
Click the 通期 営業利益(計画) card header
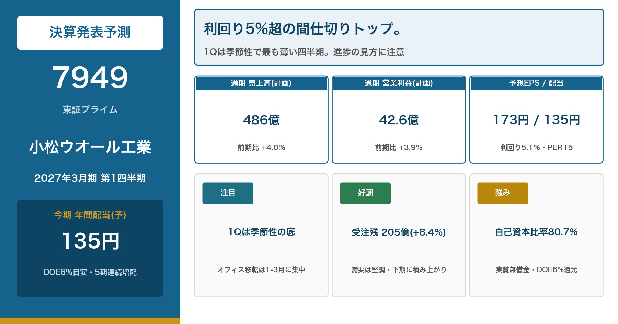click(399, 83)
